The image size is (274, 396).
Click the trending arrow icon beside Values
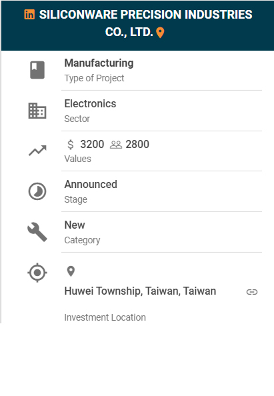(x=37, y=151)
